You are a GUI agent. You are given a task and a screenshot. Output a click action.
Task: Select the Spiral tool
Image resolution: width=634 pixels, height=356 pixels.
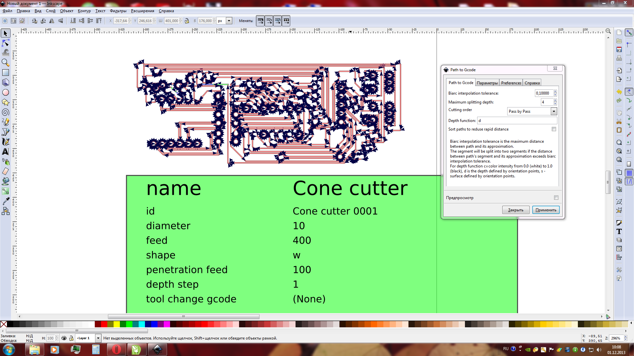click(6, 112)
